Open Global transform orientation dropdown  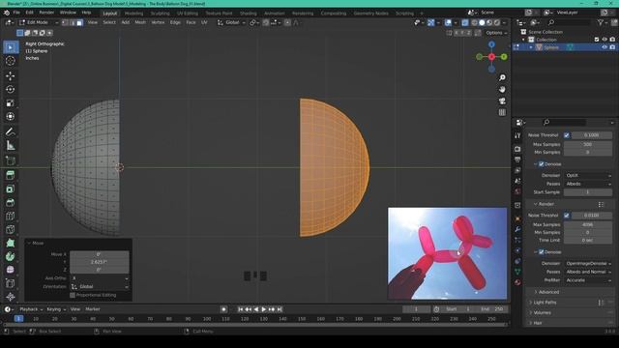(232, 22)
